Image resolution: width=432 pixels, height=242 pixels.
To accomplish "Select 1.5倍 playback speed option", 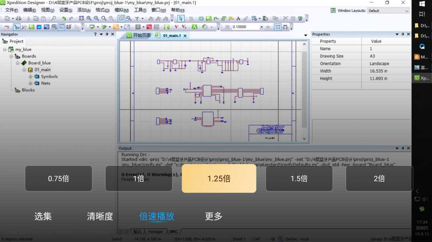I will coord(299,178).
